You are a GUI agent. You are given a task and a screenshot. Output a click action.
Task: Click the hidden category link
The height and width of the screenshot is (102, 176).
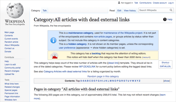pos(78,44)
